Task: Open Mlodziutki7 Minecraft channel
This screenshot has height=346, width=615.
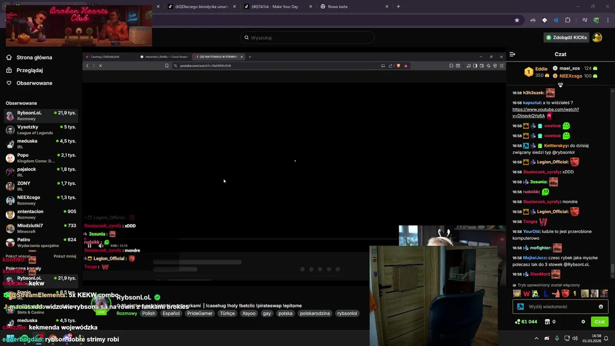Action: 41,228
